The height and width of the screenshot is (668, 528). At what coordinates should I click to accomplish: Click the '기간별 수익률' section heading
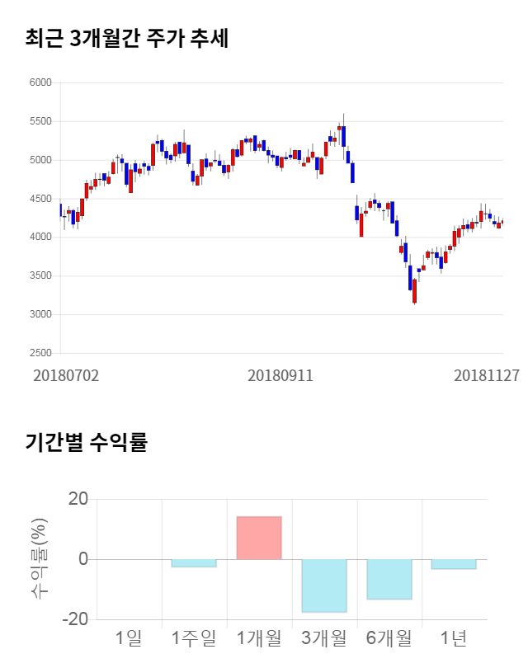[86, 441]
